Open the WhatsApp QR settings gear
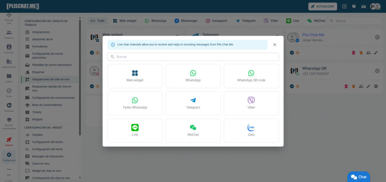Viewport: 386px width, 182px height. tap(375, 86)
